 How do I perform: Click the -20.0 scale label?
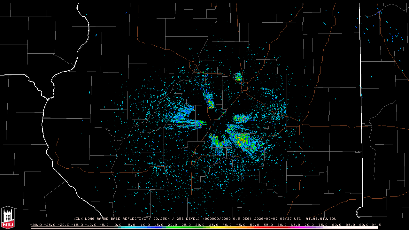click(64, 225)
